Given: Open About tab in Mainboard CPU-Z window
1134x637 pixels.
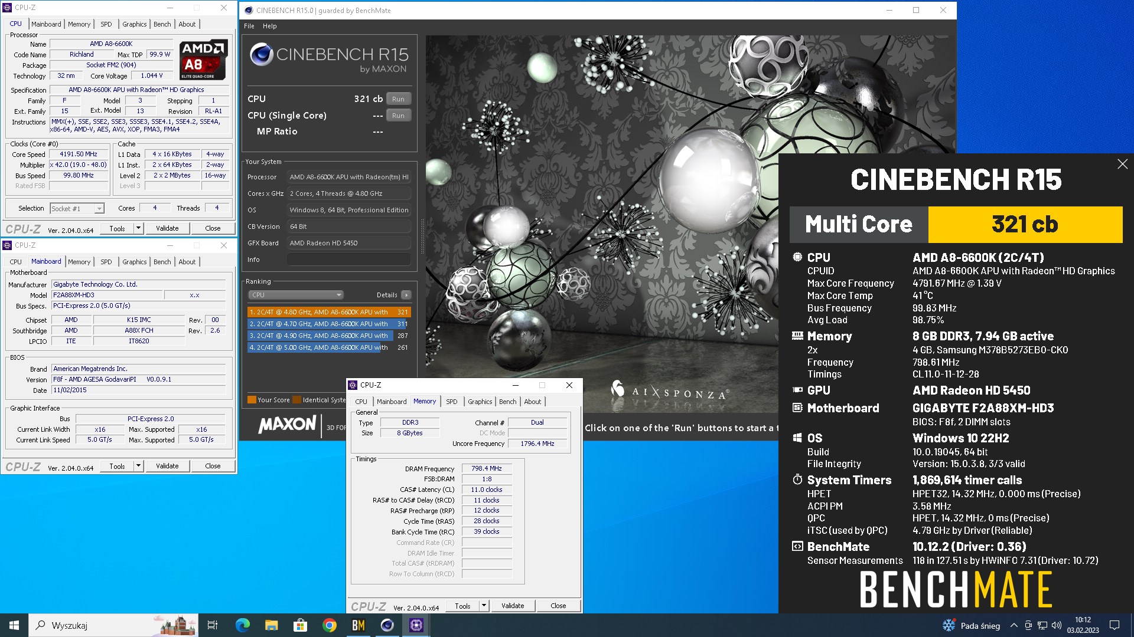Looking at the screenshot, I should tap(187, 262).
